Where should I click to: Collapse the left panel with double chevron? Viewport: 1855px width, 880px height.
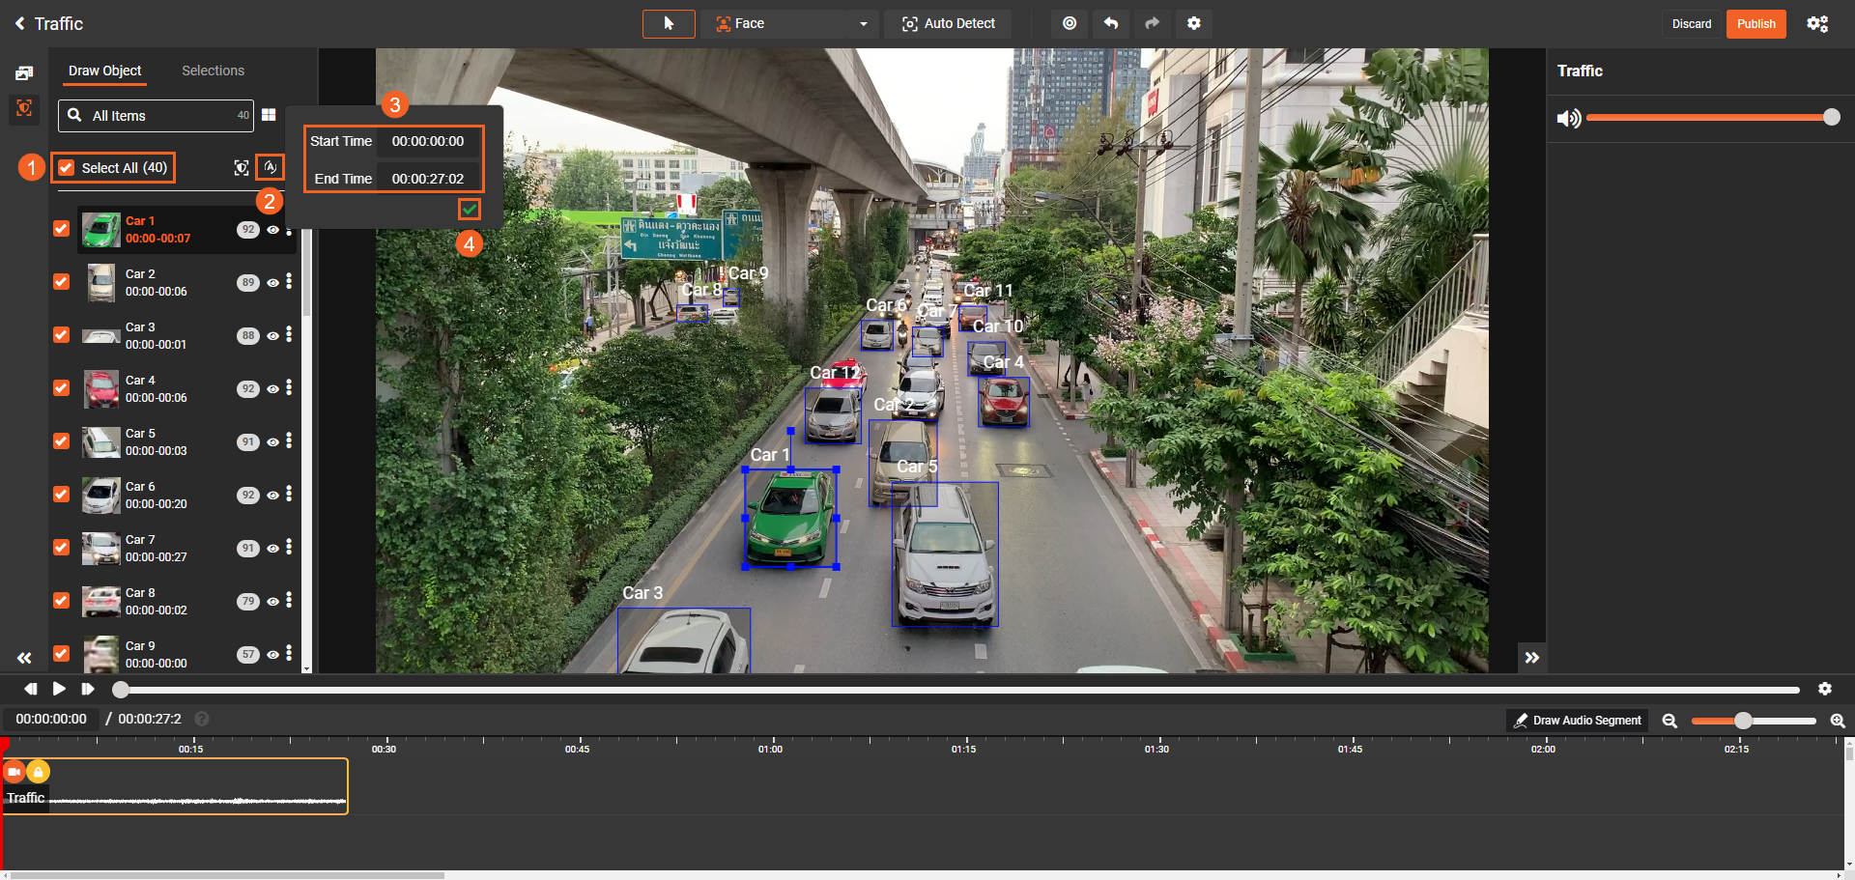[24, 658]
